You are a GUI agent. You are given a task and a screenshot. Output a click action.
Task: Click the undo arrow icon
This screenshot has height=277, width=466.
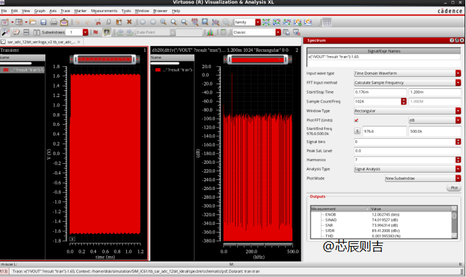pyautogui.click(x=78, y=22)
